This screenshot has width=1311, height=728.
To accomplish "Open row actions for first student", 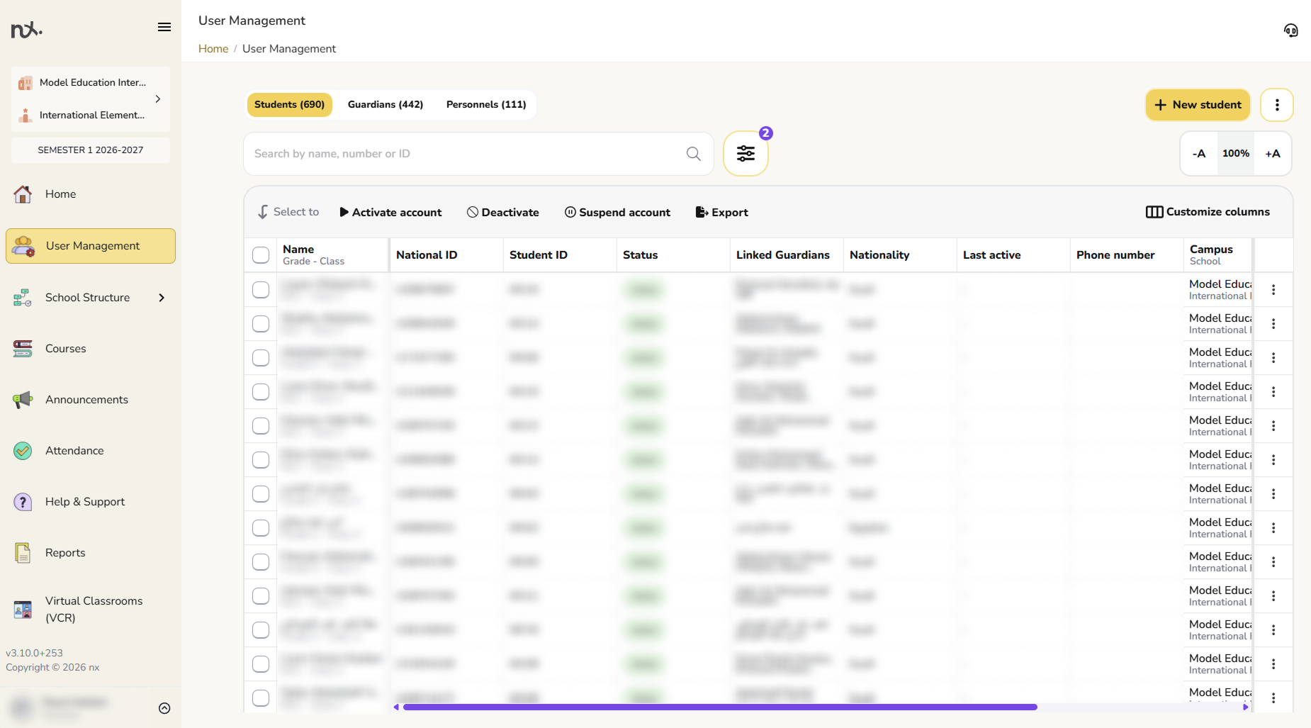I will 1273,290.
